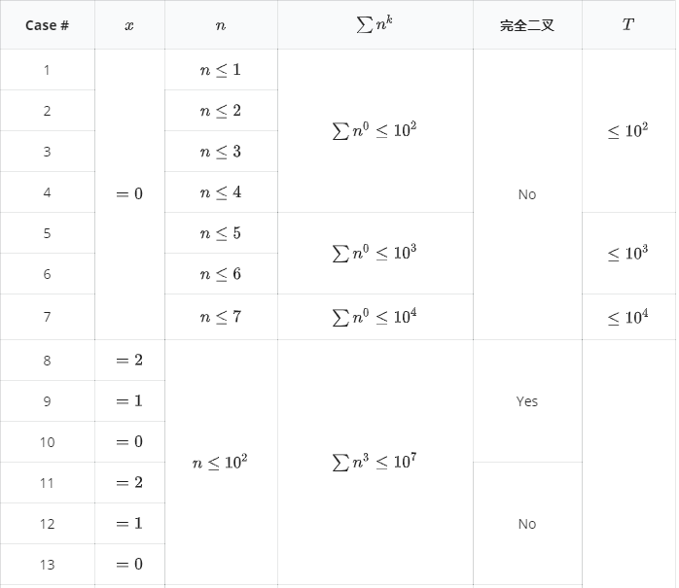Click case number 13 cell
The height and width of the screenshot is (588, 679).
pyautogui.click(x=47, y=565)
